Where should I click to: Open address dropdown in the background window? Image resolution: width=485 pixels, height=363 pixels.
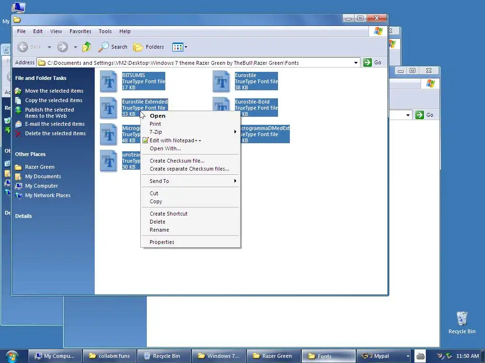(408, 115)
